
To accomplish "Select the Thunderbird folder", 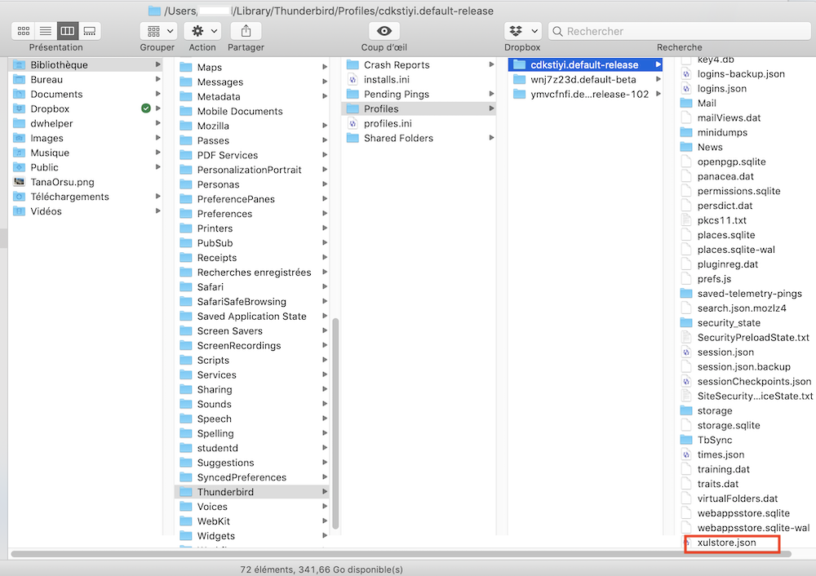I will click(x=252, y=492).
